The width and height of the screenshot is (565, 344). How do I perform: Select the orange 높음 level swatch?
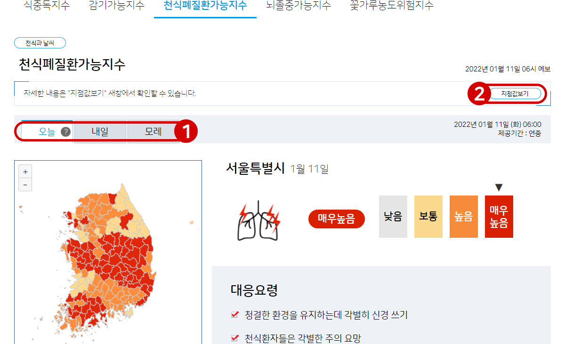click(x=464, y=217)
